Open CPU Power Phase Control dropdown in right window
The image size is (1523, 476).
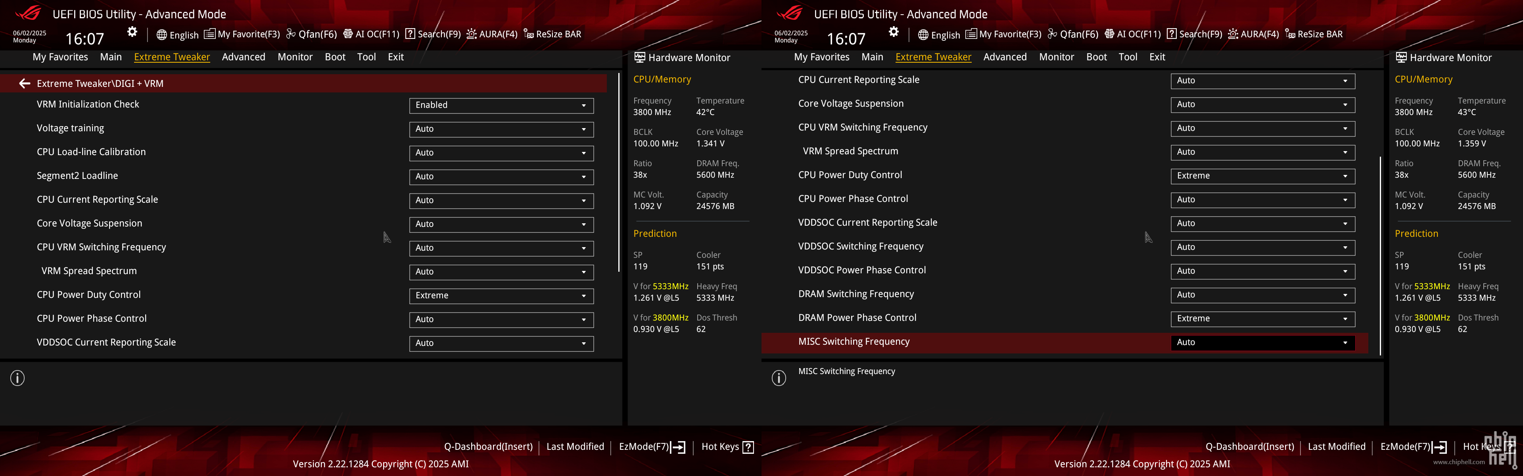click(x=1263, y=200)
